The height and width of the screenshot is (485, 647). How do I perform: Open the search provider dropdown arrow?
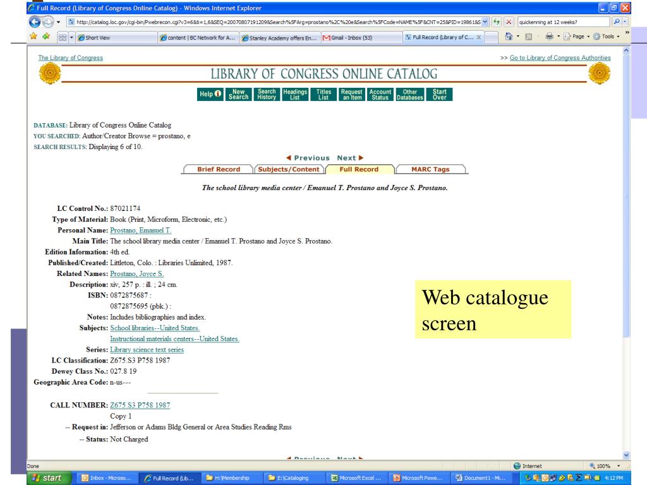pos(625,22)
